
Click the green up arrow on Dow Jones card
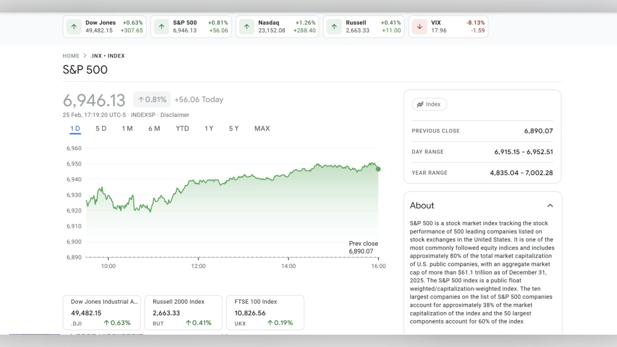click(x=74, y=26)
